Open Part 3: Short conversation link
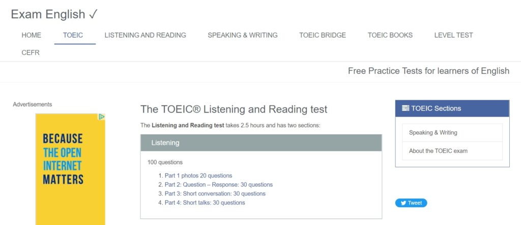Image resolution: width=521 pixels, height=225 pixels. pos(215,193)
